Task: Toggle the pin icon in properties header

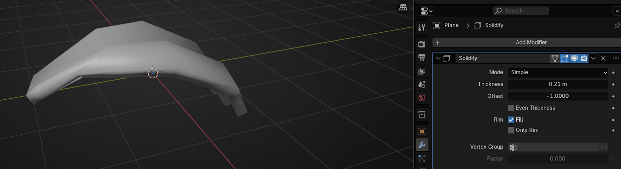Action: tap(616, 26)
